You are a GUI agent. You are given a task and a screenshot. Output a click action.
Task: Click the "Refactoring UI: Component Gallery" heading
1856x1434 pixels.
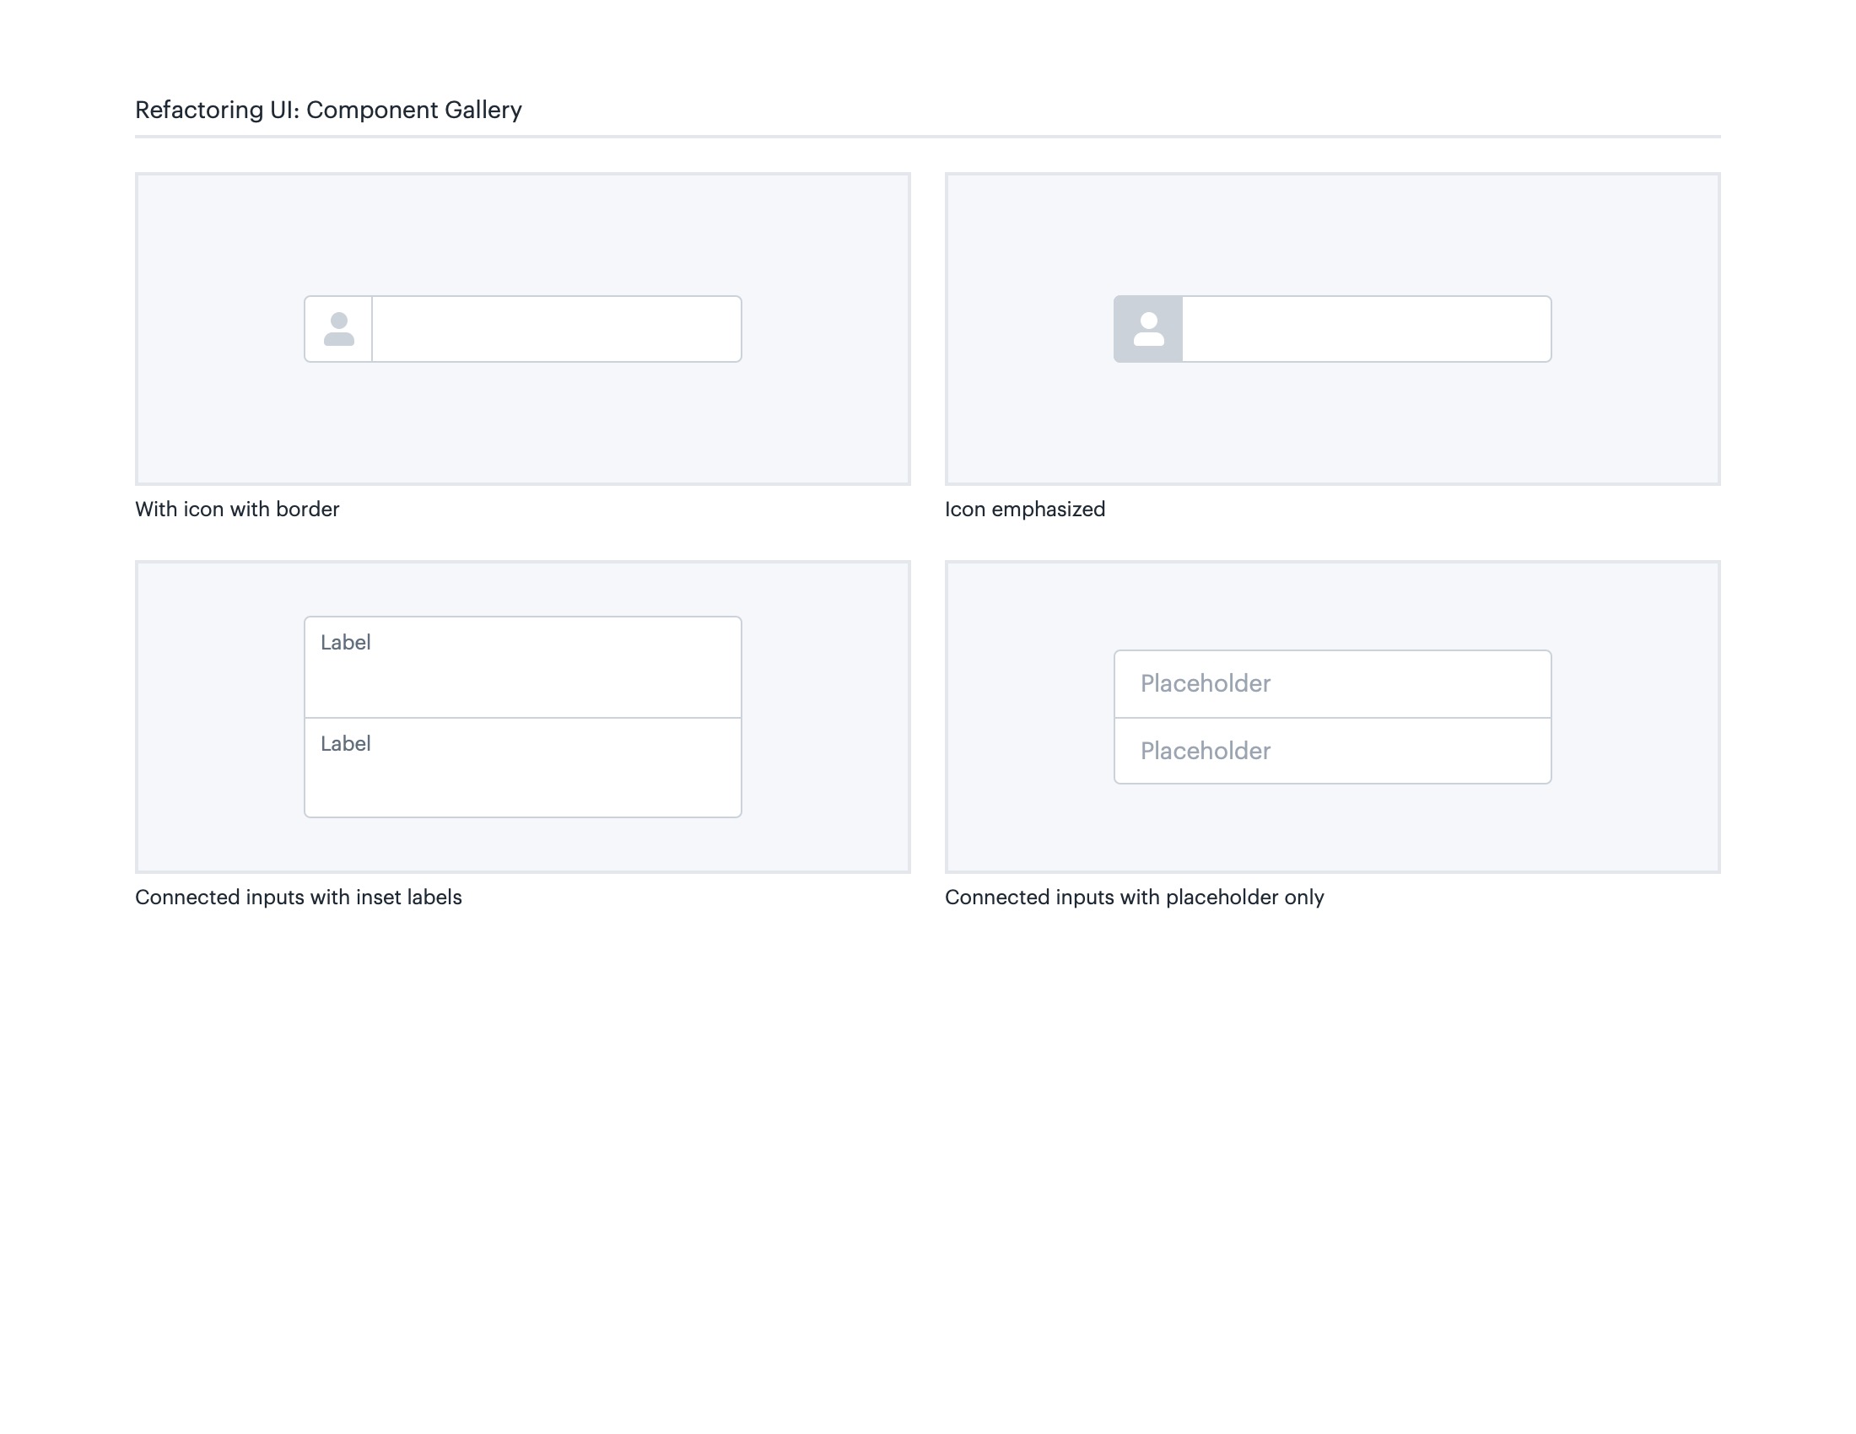coord(328,110)
